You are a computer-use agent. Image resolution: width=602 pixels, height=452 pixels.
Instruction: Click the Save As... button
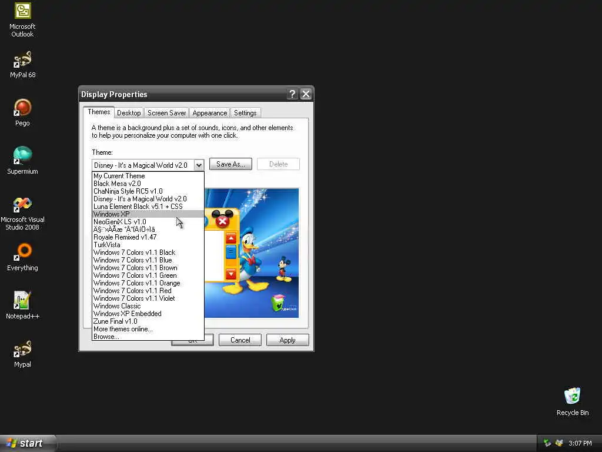click(x=230, y=164)
